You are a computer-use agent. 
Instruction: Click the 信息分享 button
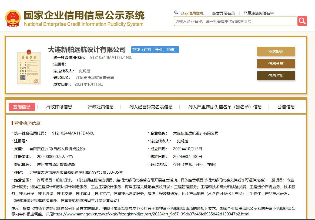tap(276, 64)
